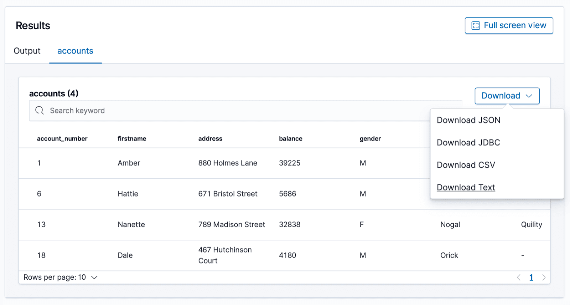Click address 671 Bristol Street

tap(228, 194)
